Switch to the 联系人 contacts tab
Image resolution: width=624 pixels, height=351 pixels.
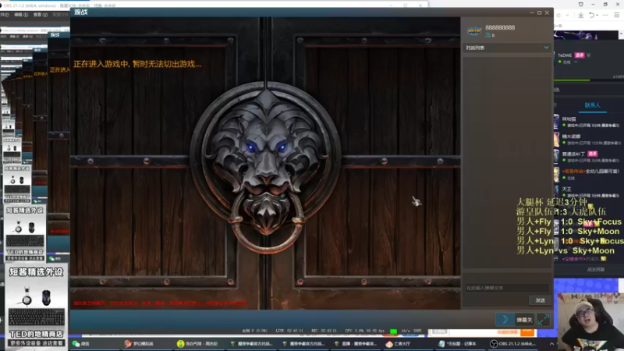pyautogui.click(x=592, y=105)
